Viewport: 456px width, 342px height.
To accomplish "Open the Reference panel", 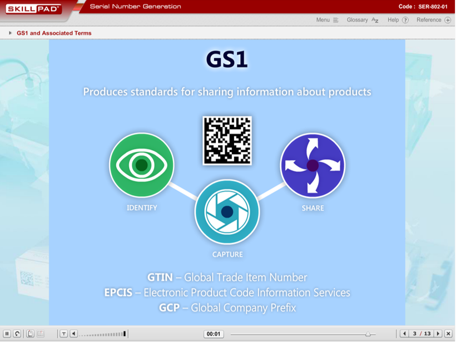I will click(434, 20).
